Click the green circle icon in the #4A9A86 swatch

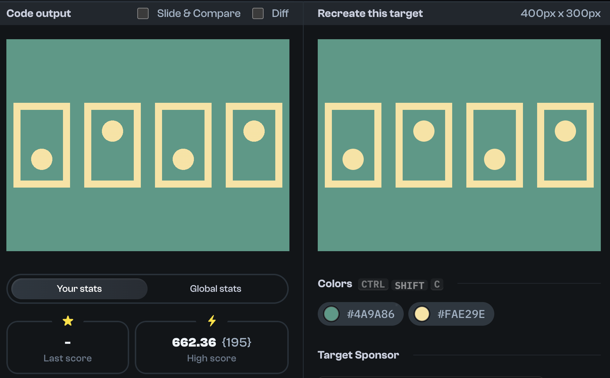pos(331,314)
